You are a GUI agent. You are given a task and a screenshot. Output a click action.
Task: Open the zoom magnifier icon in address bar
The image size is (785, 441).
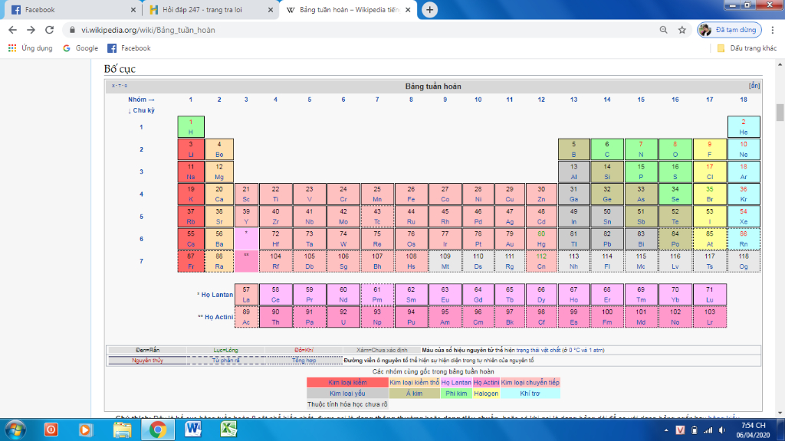click(663, 30)
